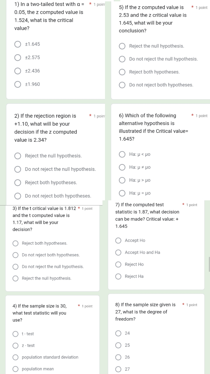Pick 'Do not reject the null hypothesis' for question 3
This screenshot has width=210, height=374.
16,267
